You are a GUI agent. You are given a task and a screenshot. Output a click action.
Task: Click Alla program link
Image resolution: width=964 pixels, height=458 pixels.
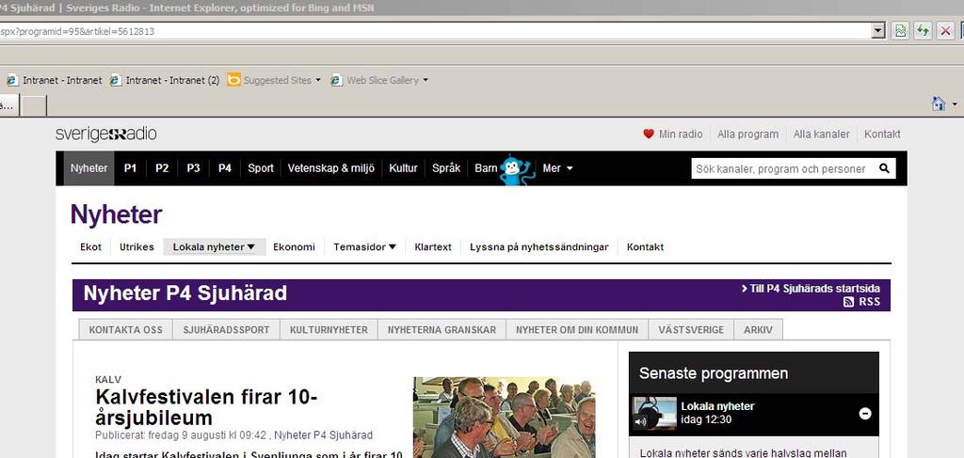(747, 134)
